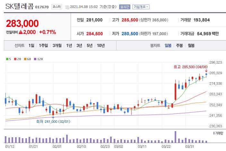Select the 3개월 line chart period
Viewport: 226px width, 151px height.
pos(57,45)
